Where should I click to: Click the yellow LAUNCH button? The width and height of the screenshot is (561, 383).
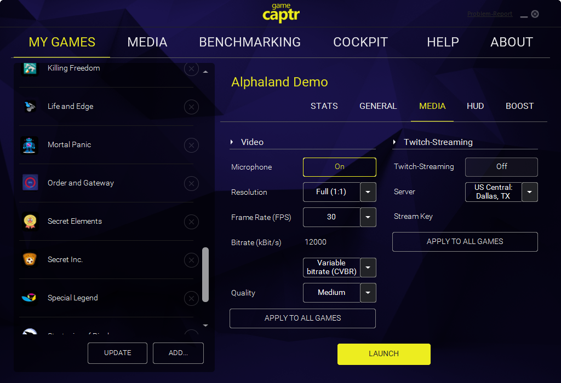click(384, 354)
